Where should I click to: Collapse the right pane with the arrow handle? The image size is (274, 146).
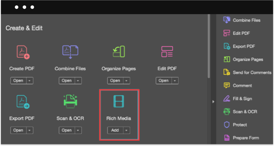click(x=213, y=102)
